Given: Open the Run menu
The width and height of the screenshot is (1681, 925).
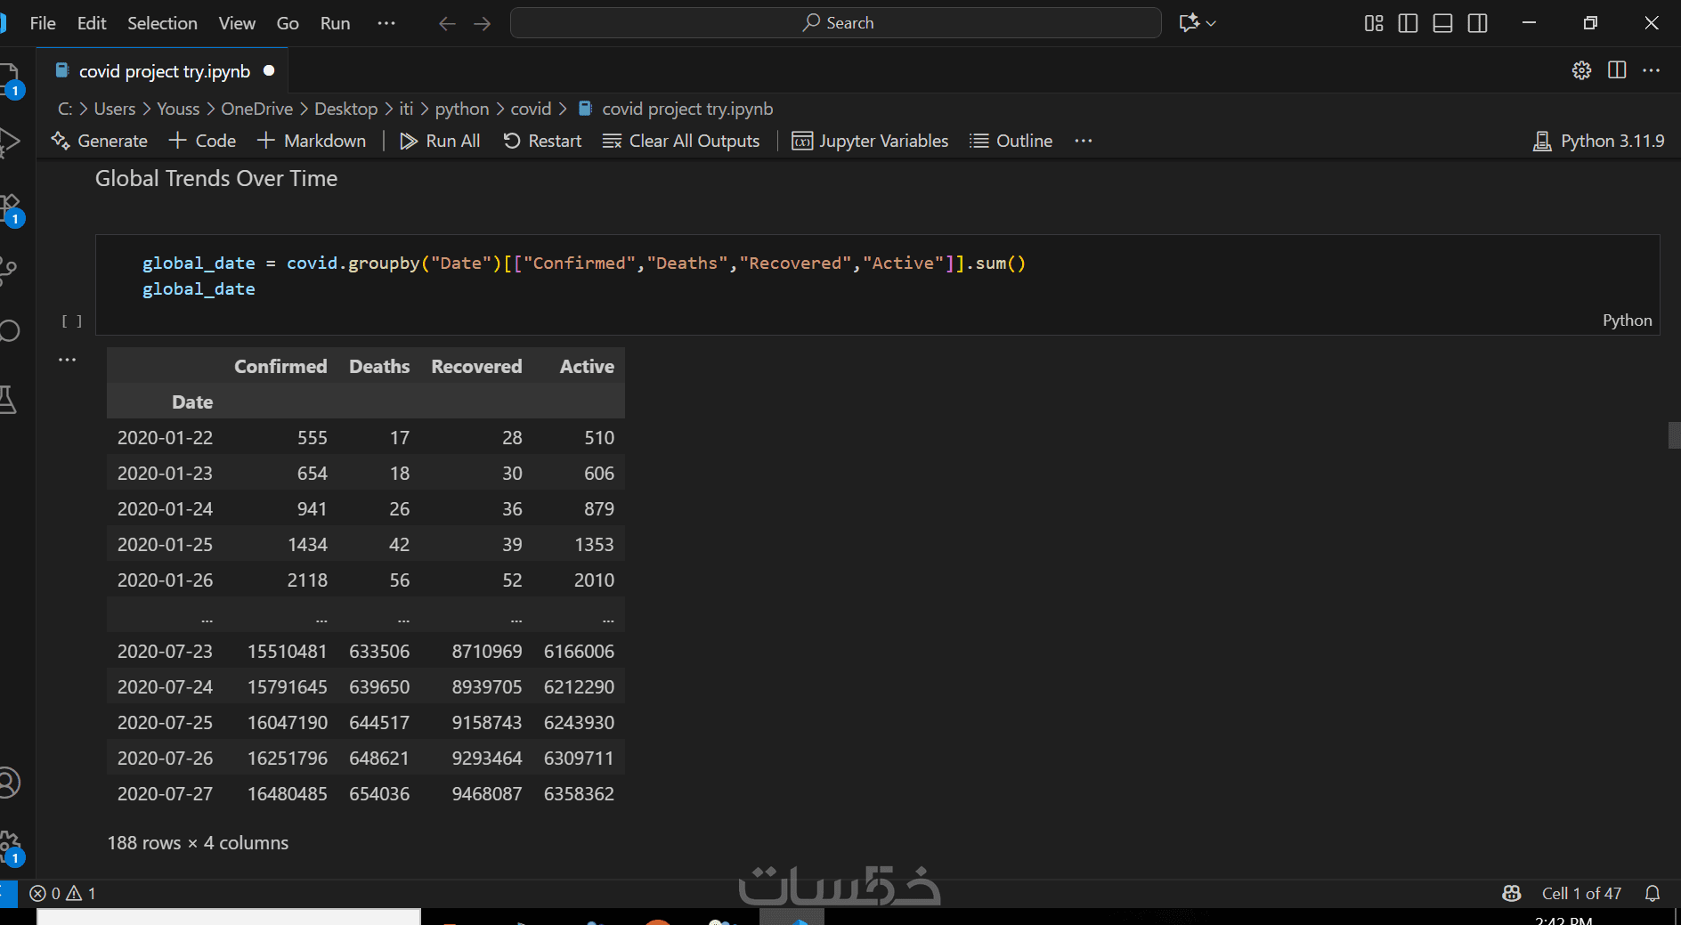Looking at the screenshot, I should tap(335, 23).
